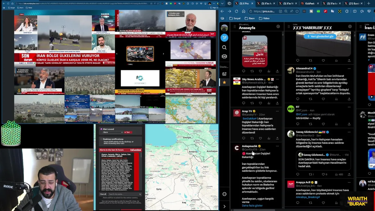The image size is (375, 211).
Task: Add pro.x.com to favorites via star icon
Action: [x=297, y=11]
